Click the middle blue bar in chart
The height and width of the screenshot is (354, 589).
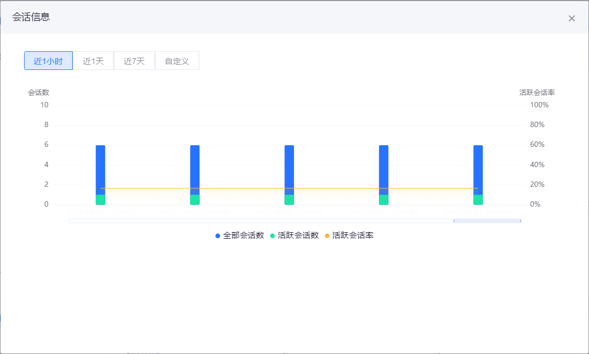click(x=289, y=166)
